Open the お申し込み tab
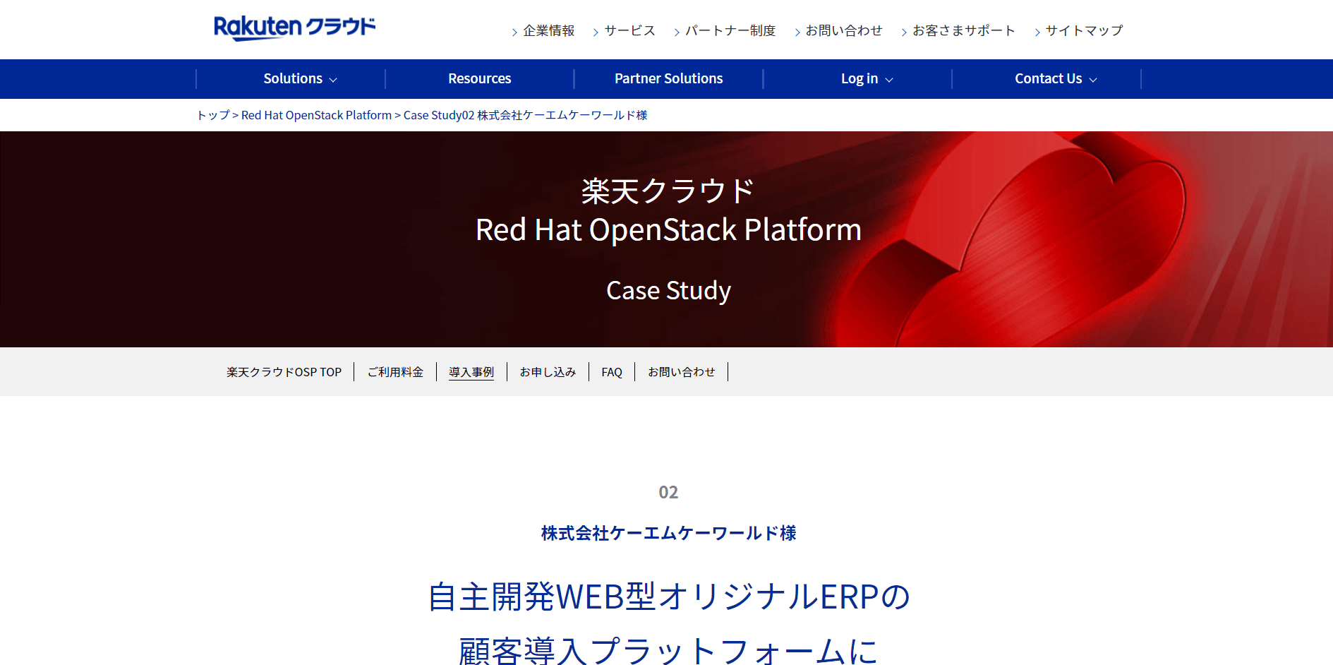1333x665 pixels. pyautogui.click(x=548, y=372)
